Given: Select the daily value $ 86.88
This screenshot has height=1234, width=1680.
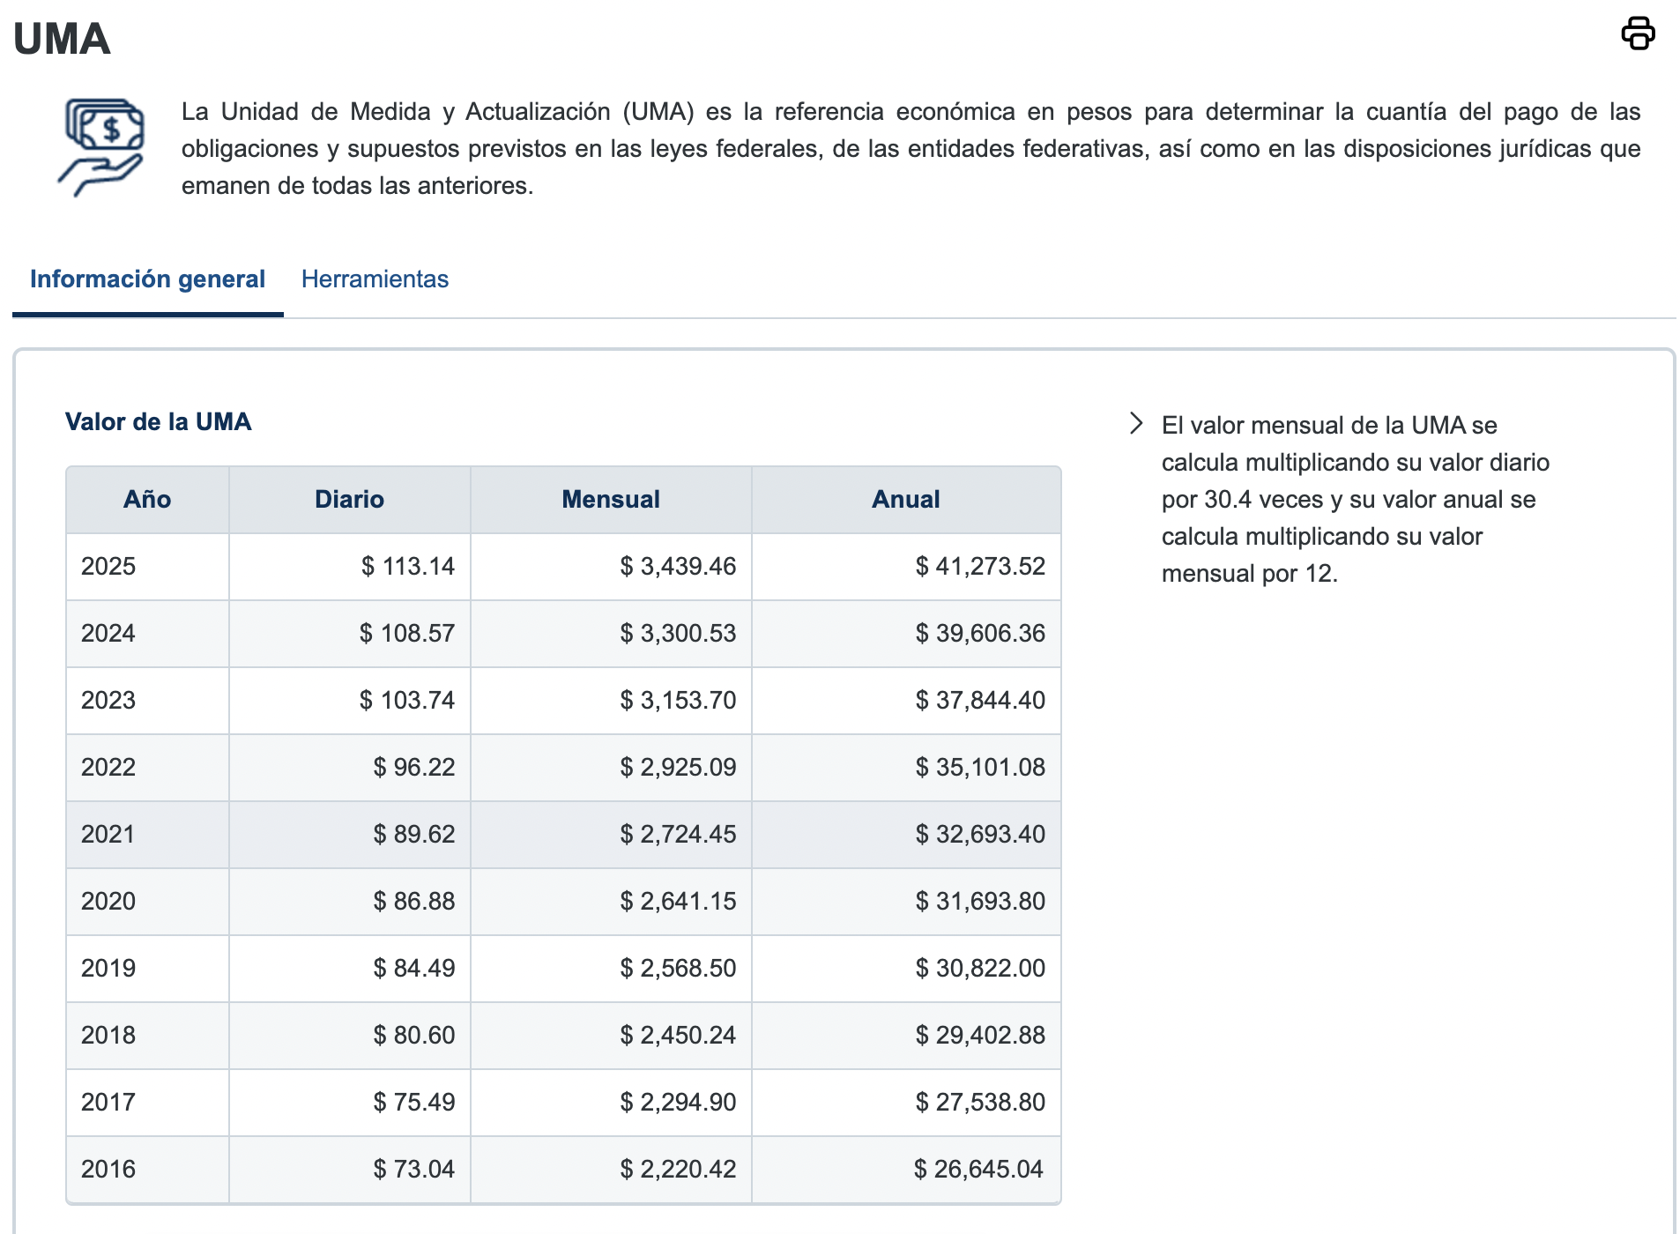Looking at the screenshot, I should click(x=414, y=902).
